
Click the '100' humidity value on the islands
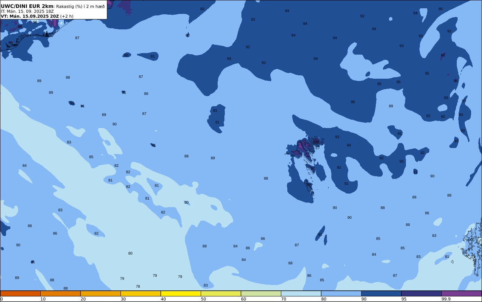(x=316, y=142)
